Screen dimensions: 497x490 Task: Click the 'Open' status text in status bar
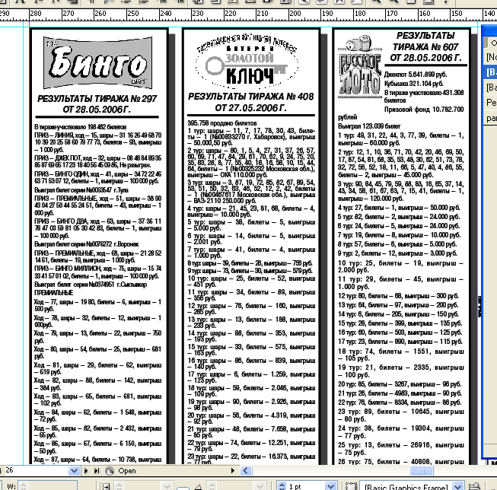coord(127,471)
